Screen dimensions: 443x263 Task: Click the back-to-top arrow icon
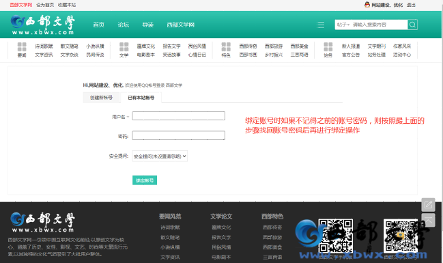tap(428, 220)
